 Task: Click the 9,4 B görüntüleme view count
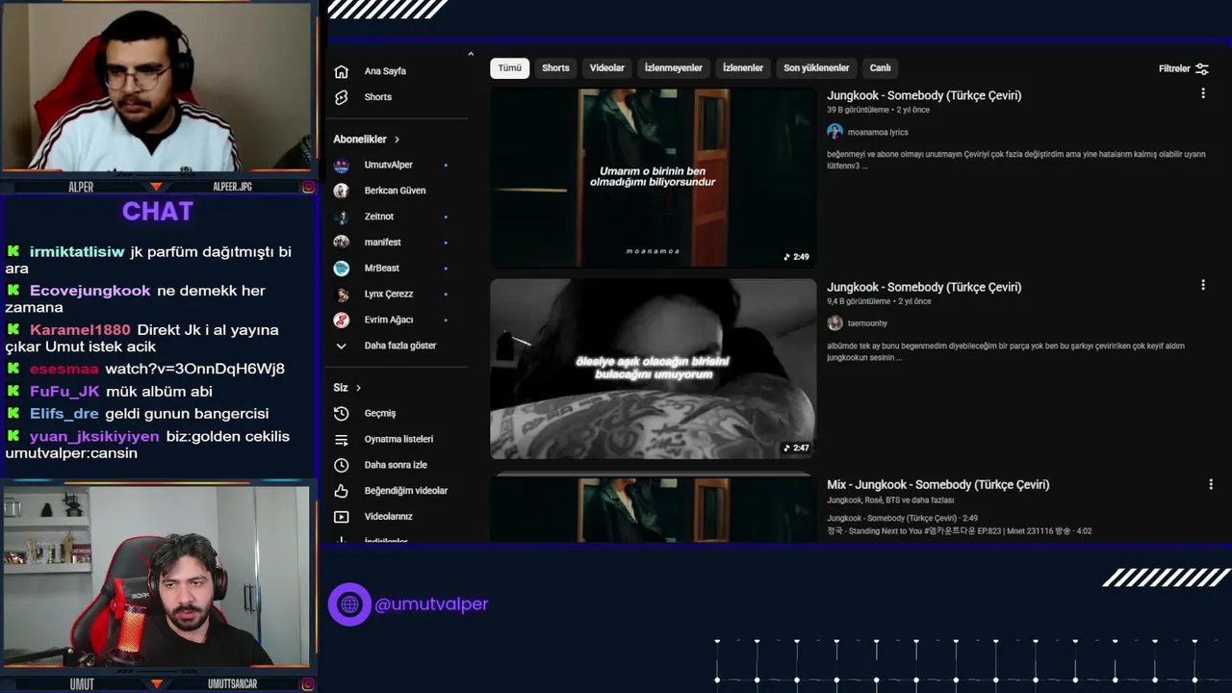[859, 301]
